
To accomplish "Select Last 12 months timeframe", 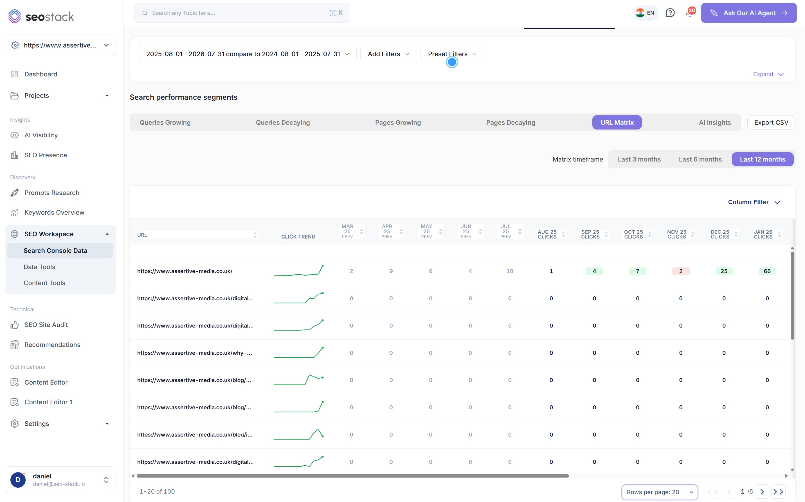I will tap(763, 159).
